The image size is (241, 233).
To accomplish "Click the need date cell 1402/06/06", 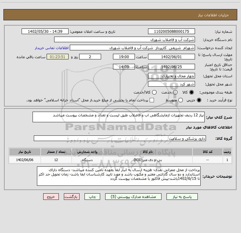I will click(25, 160).
